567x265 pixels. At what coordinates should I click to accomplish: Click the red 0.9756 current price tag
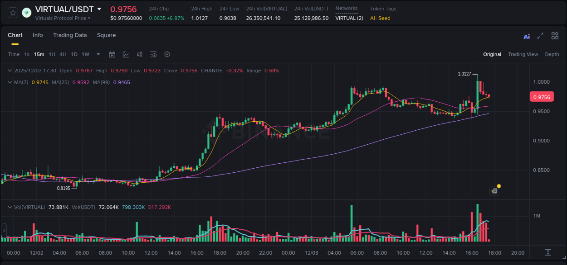point(542,96)
